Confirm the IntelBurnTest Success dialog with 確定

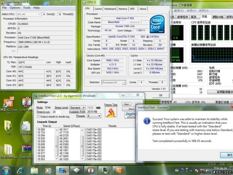pyautogui.click(x=227, y=155)
